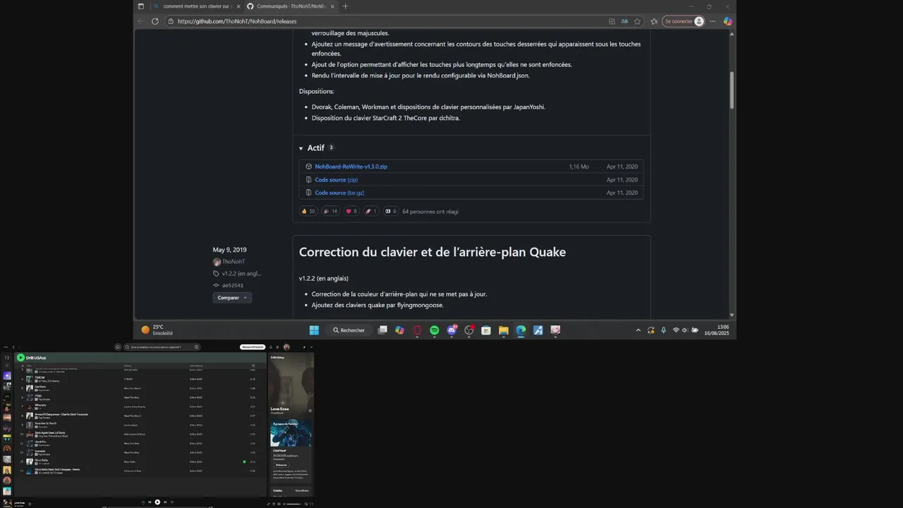Image resolution: width=903 pixels, height=508 pixels.
Task: Click the thumbs up reaction with 50
Action: (308, 211)
